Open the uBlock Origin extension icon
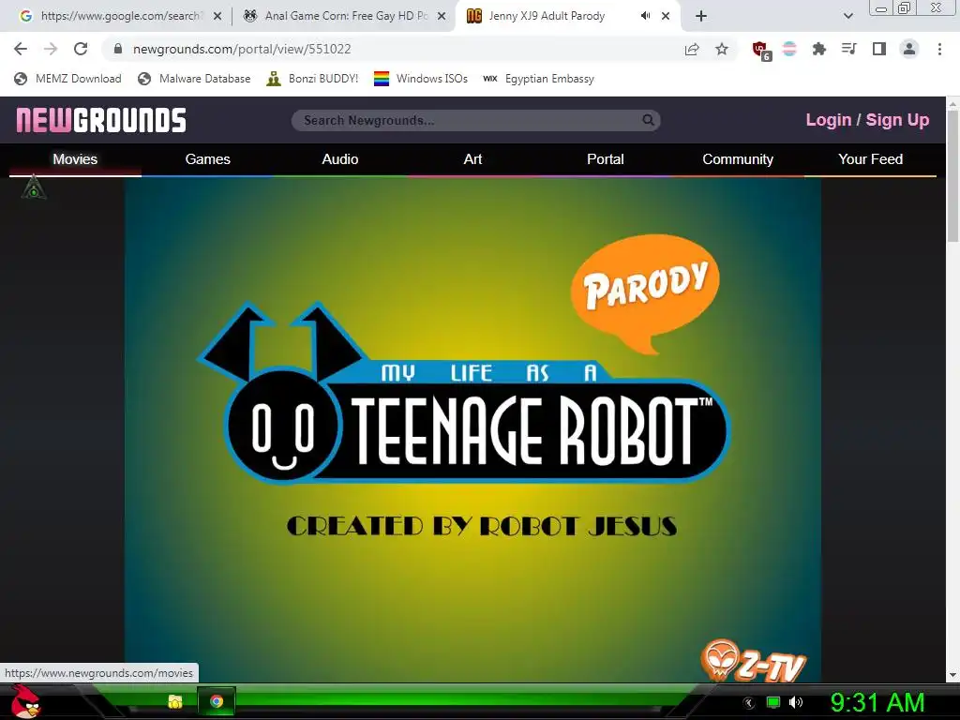Image resolution: width=960 pixels, height=720 pixels. pyautogui.click(x=761, y=51)
